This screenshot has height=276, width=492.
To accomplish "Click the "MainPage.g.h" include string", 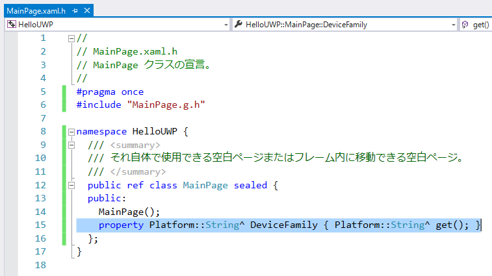I will coord(166,105).
